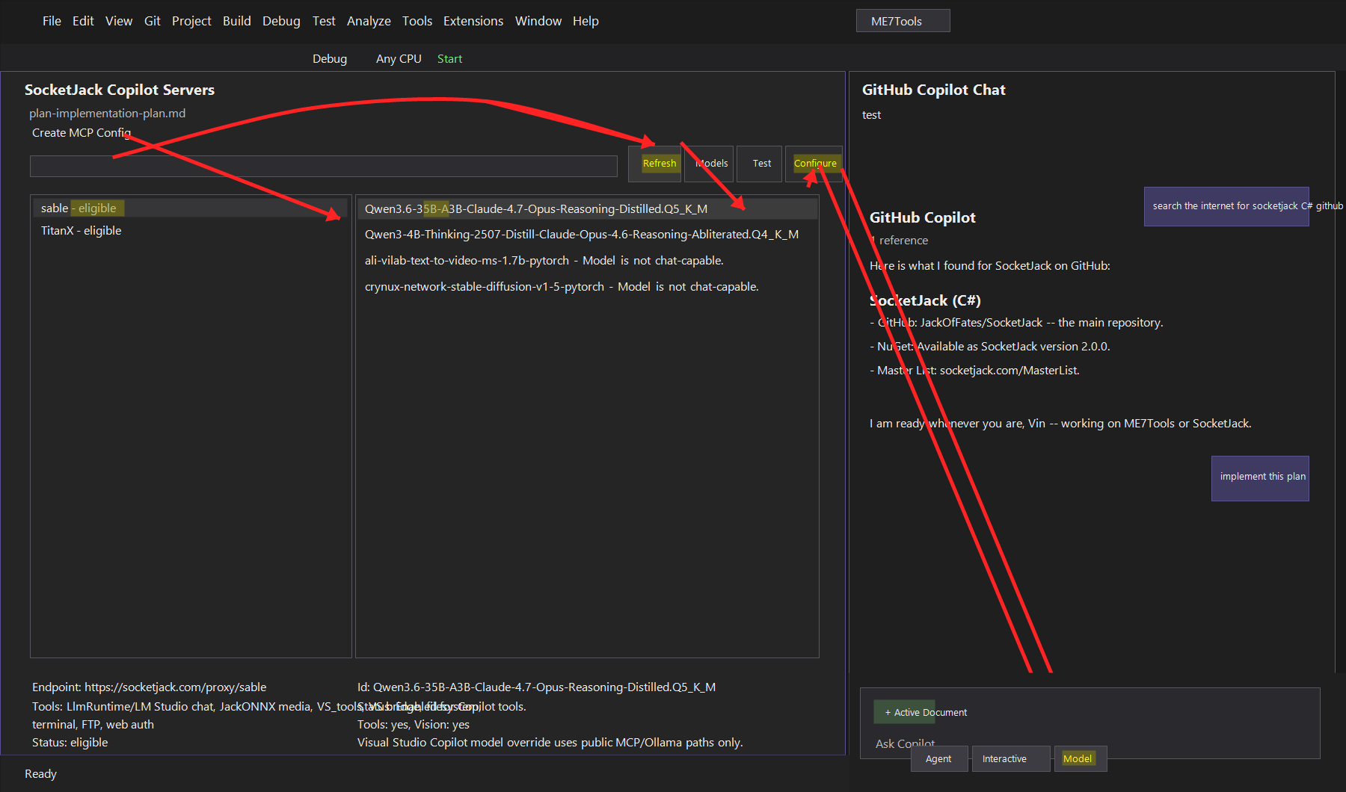The image size is (1346, 792).
Task: Open the Analyze menu
Action: tap(369, 21)
